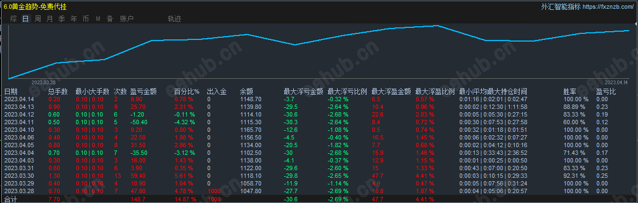Switch to the 综 summary tab
Image resolution: width=638 pixels, height=203 pixels.
tap(14, 19)
